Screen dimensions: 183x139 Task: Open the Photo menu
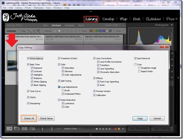click(x=28, y=8)
